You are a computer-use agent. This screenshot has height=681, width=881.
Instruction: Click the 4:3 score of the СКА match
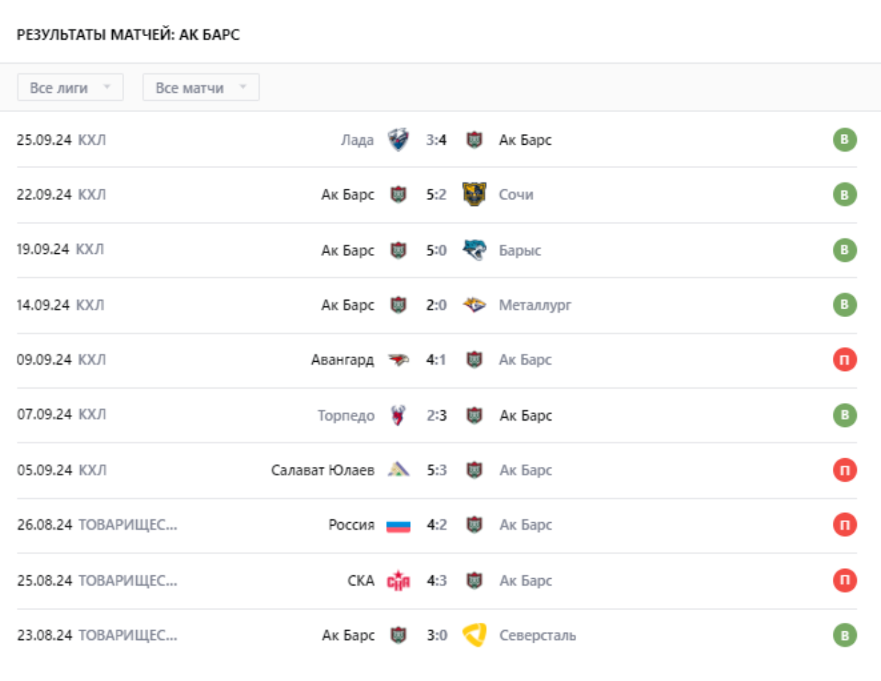click(436, 580)
